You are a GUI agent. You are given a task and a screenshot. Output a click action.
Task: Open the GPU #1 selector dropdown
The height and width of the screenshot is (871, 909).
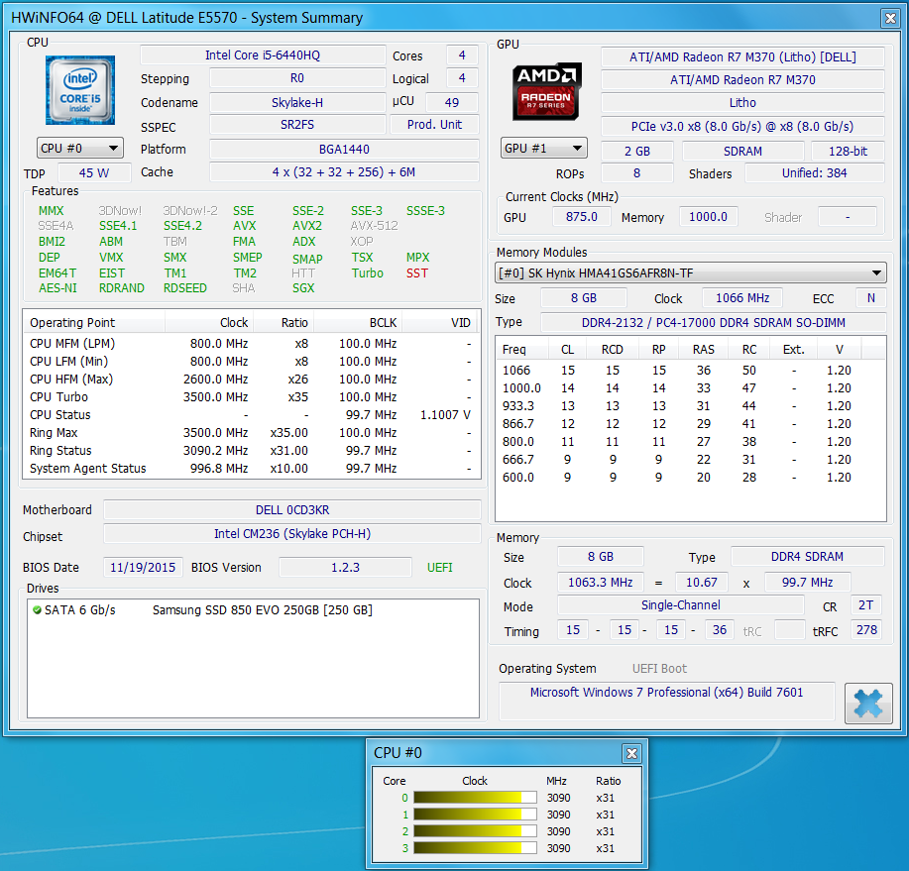[x=544, y=149]
